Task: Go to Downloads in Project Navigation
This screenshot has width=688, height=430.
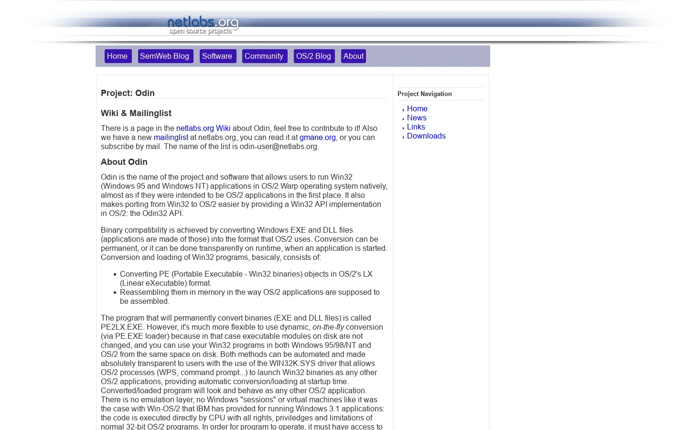Action: point(426,136)
